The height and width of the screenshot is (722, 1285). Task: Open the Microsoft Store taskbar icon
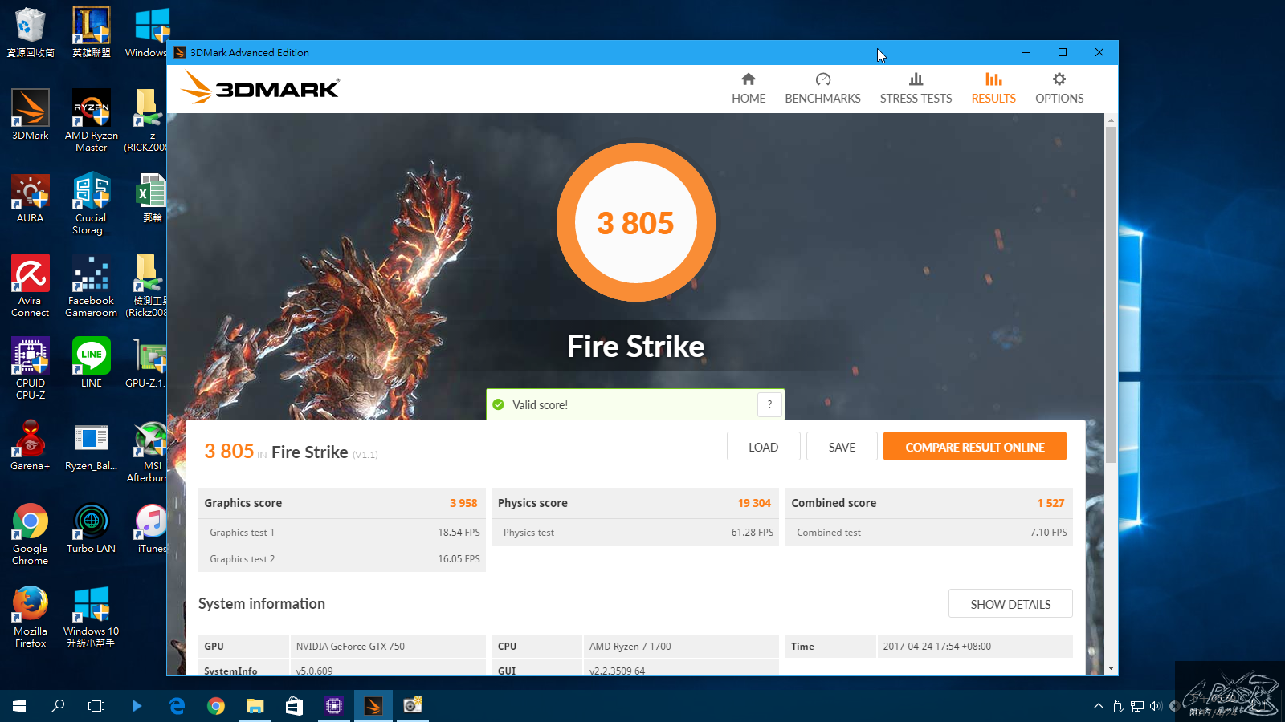tap(294, 706)
